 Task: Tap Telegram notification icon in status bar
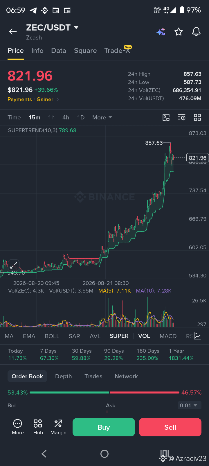tap(33, 10)
